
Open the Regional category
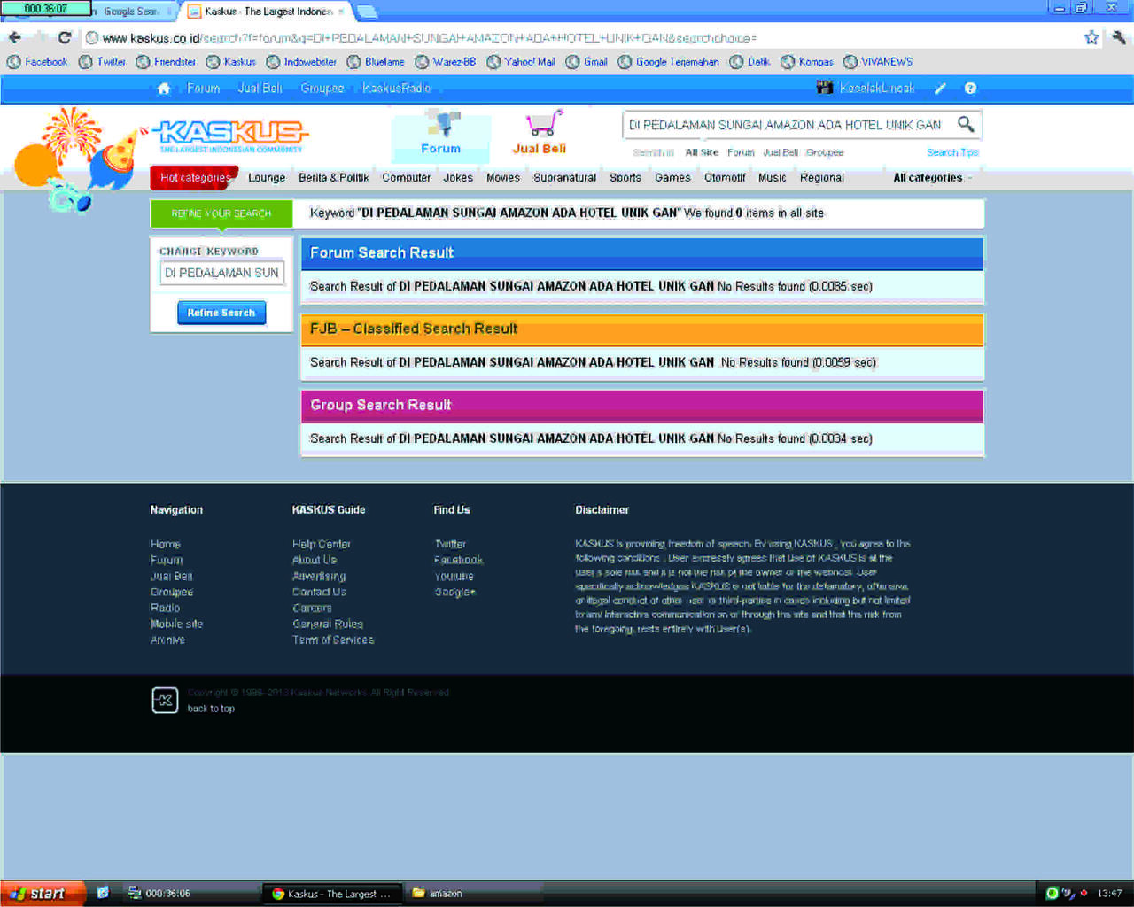pyautogui.click(x=822, y=178)
